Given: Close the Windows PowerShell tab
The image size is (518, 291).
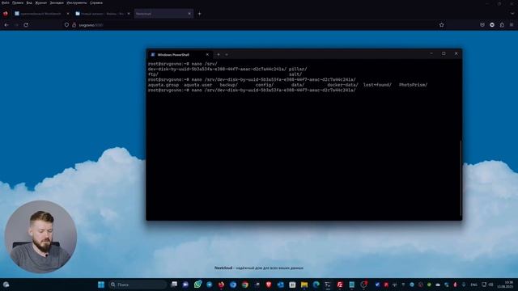Looking at the screenshot, I should tap(207, 55).
